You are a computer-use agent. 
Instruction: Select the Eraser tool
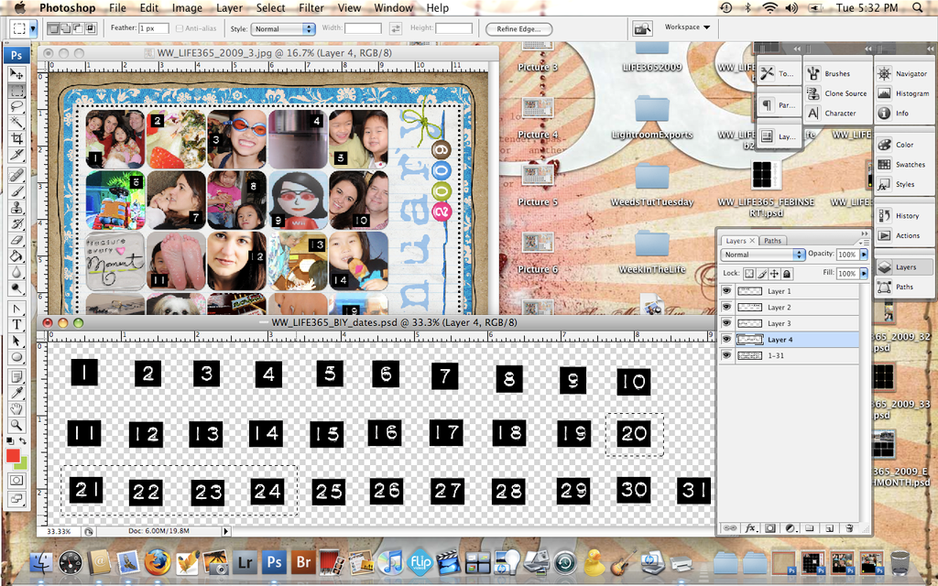[16, 240]
